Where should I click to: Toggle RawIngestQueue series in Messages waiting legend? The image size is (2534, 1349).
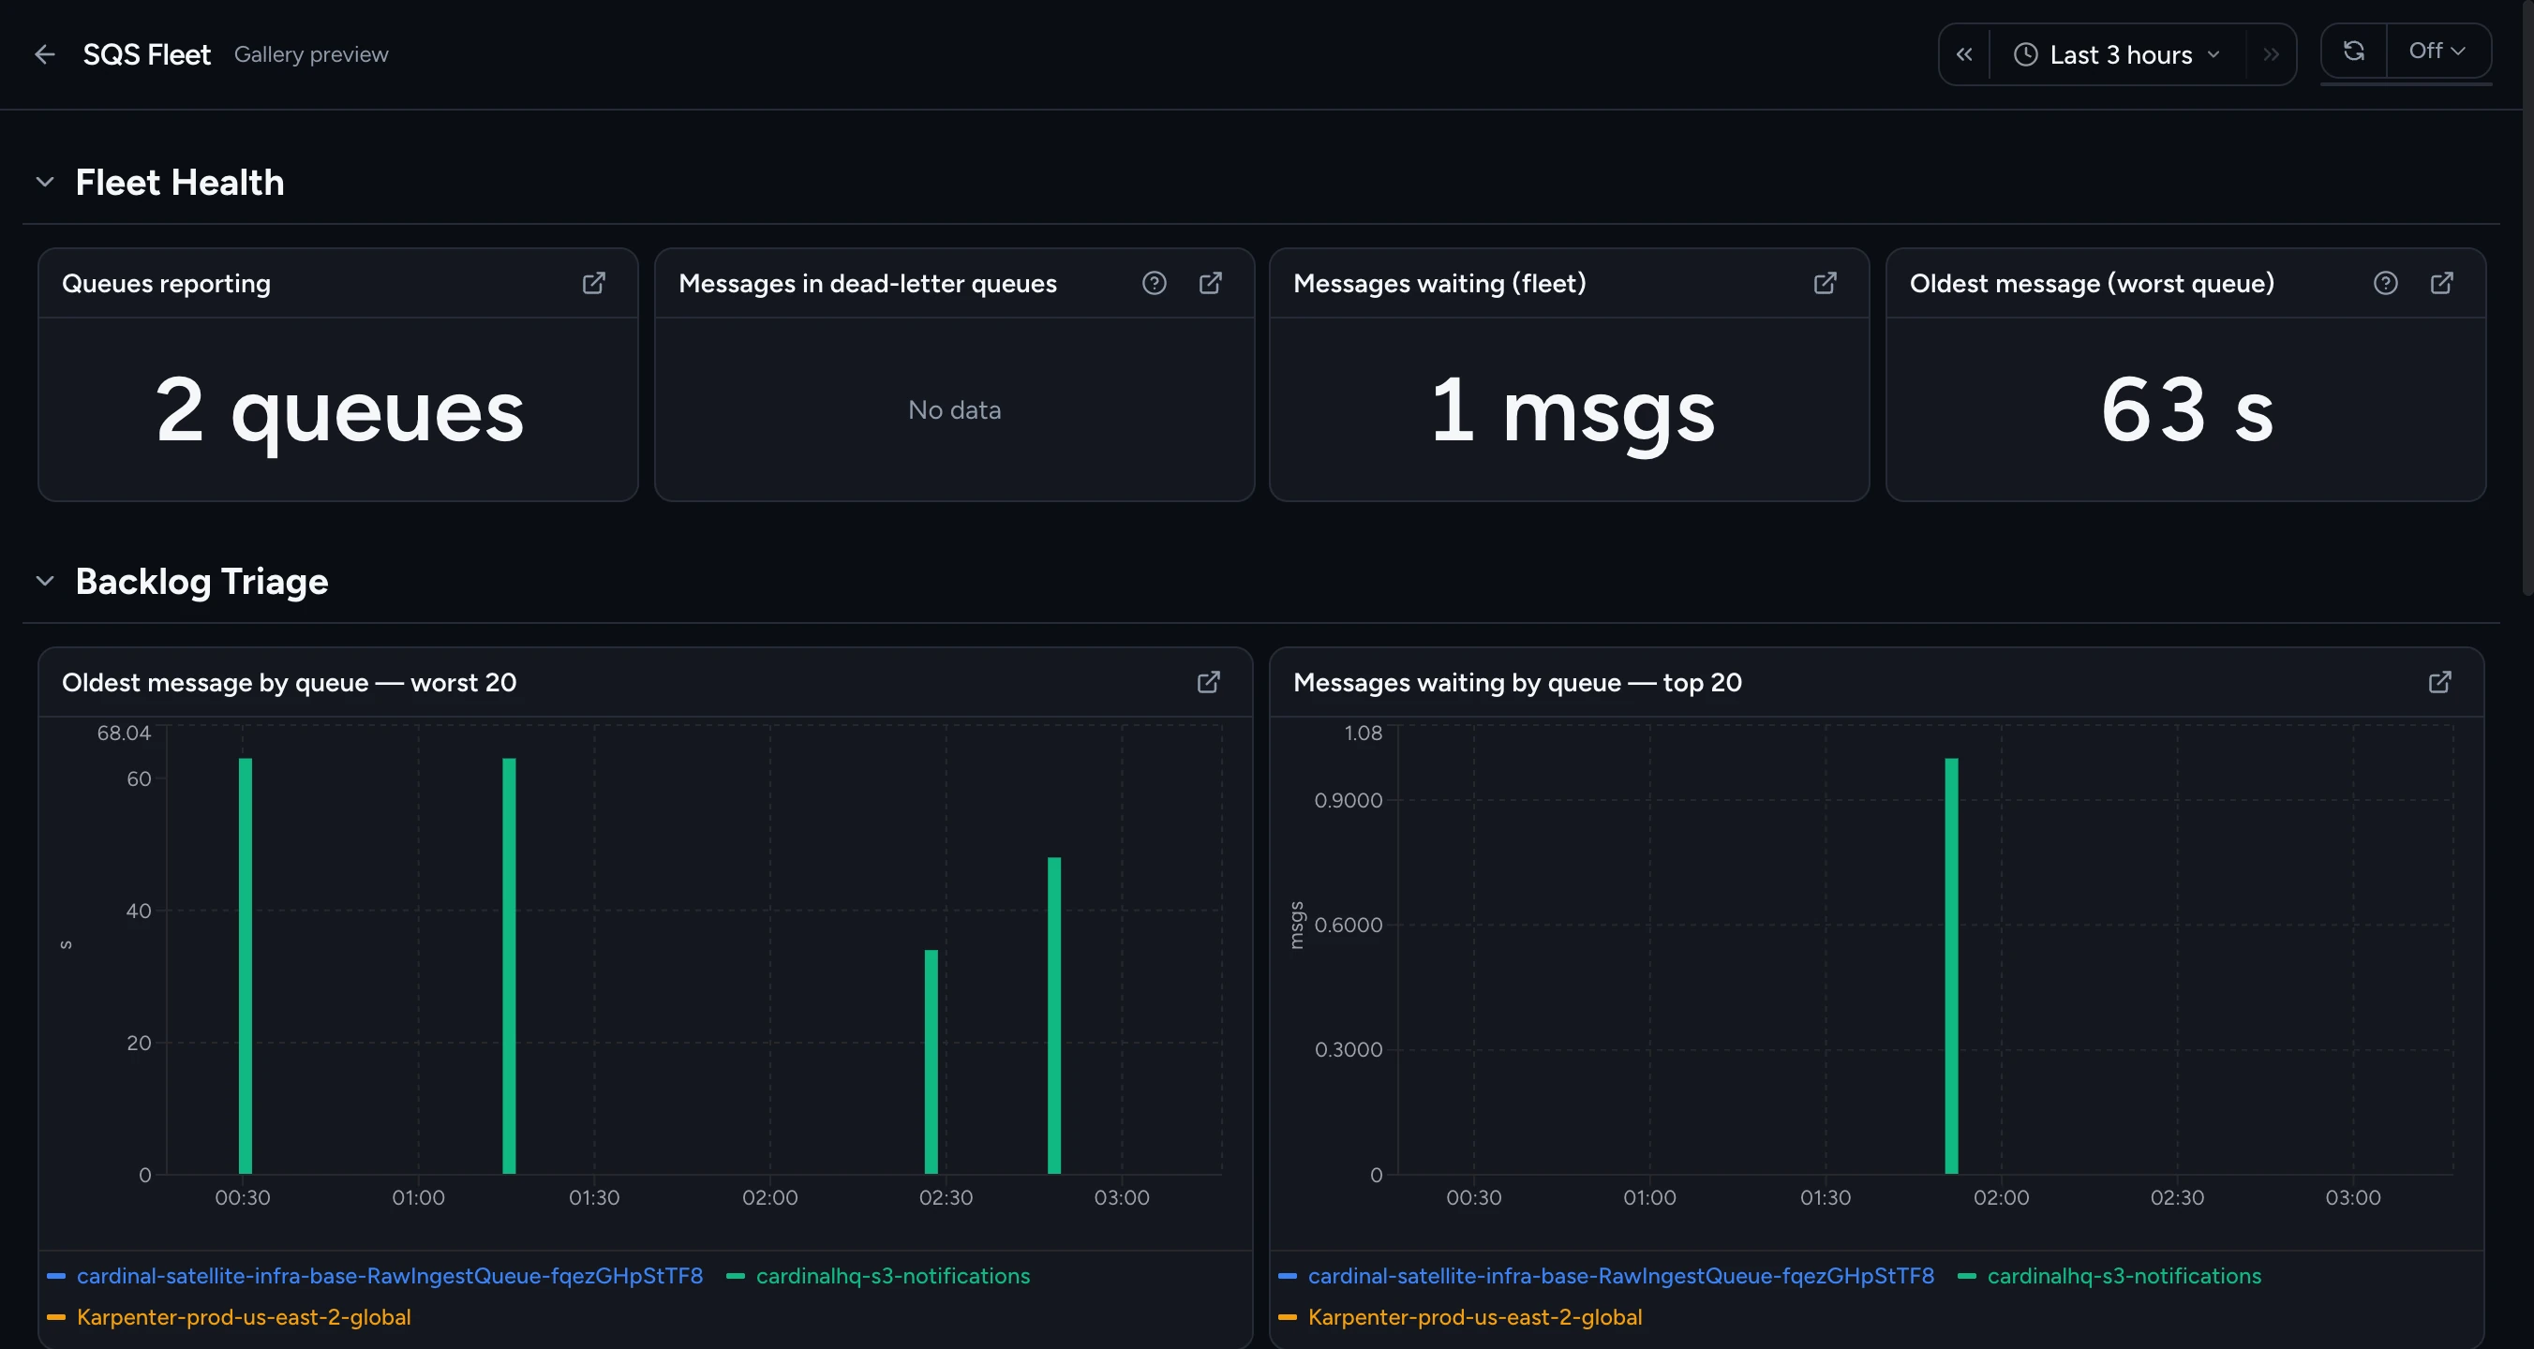click(x=1606, y=1275)
